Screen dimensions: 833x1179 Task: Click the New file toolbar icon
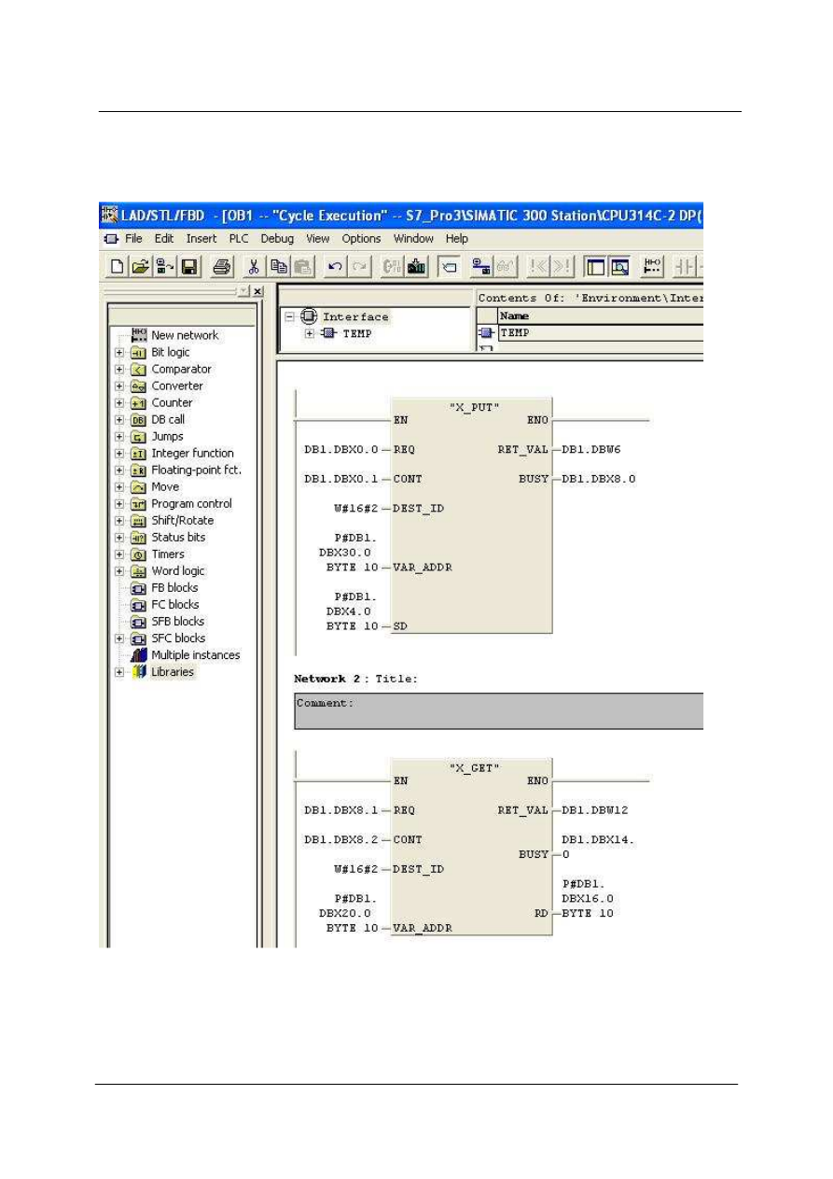[118, 267]
